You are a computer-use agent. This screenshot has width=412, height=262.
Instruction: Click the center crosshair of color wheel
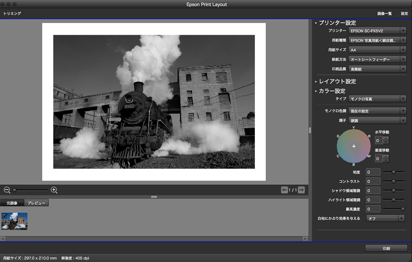354,146
